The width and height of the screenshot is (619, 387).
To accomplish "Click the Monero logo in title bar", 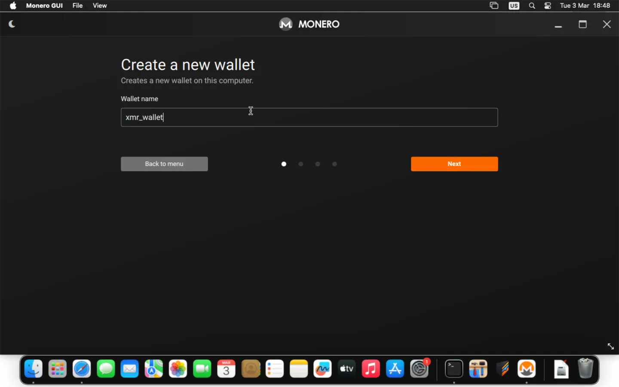I will [x=285, y=24].
